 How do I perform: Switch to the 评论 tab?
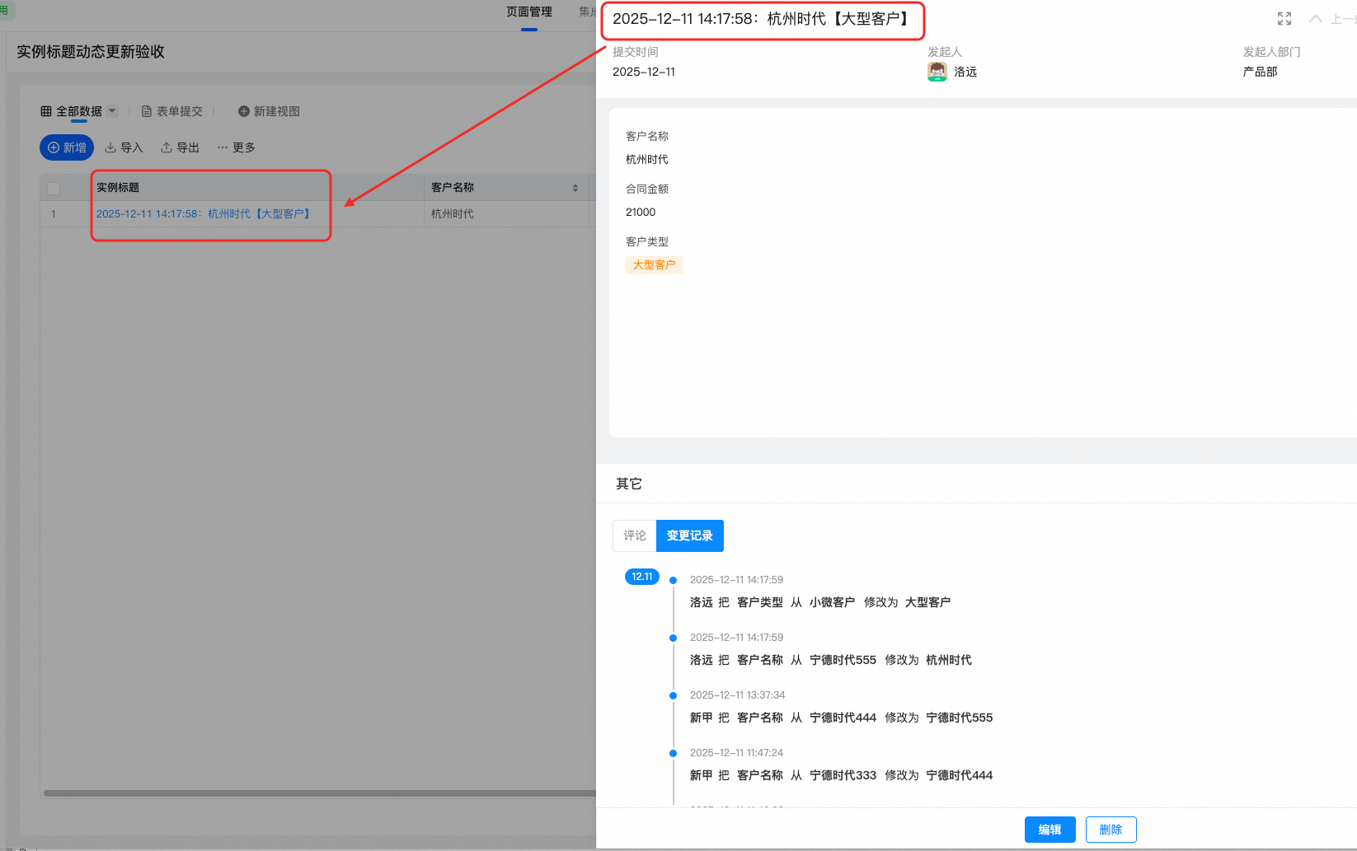tap(634, 535)
